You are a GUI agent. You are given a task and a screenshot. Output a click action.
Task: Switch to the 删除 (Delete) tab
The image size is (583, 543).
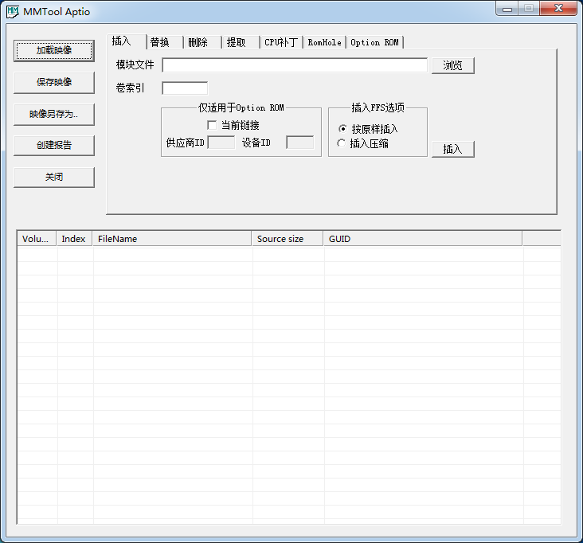tap(202, 42)
